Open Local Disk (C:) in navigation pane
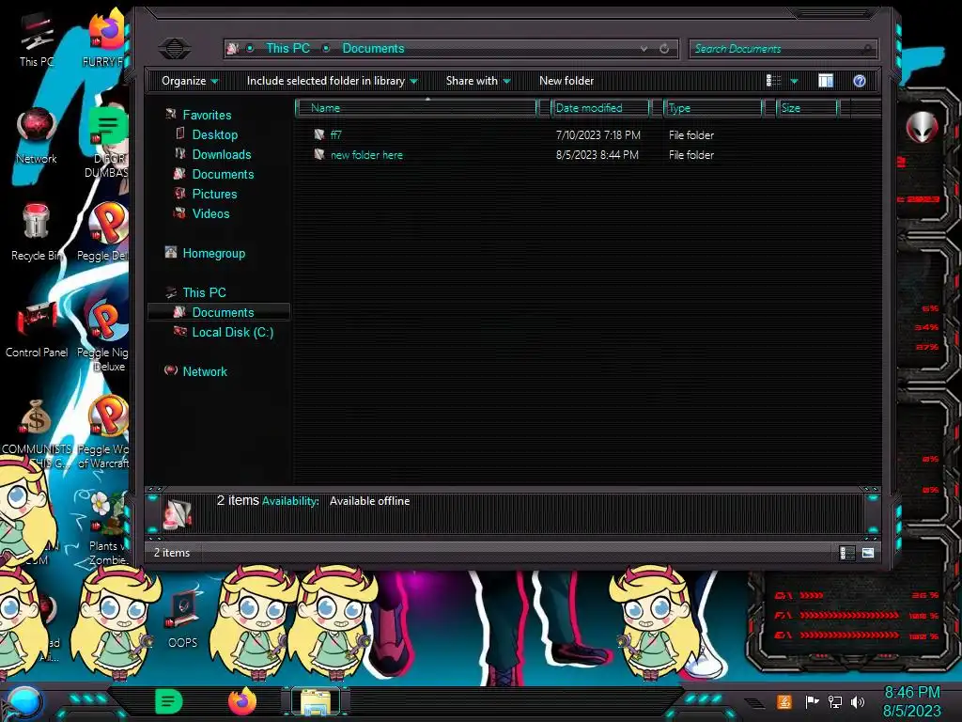 coord(233,332)
